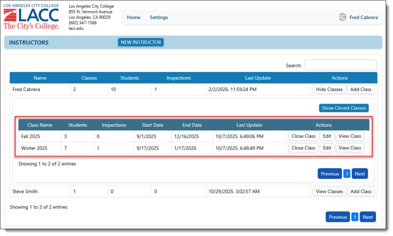This screenshot has height=236, width=393.
Task: Go to Previous page of instructors table
Action: tap(337, 217)
